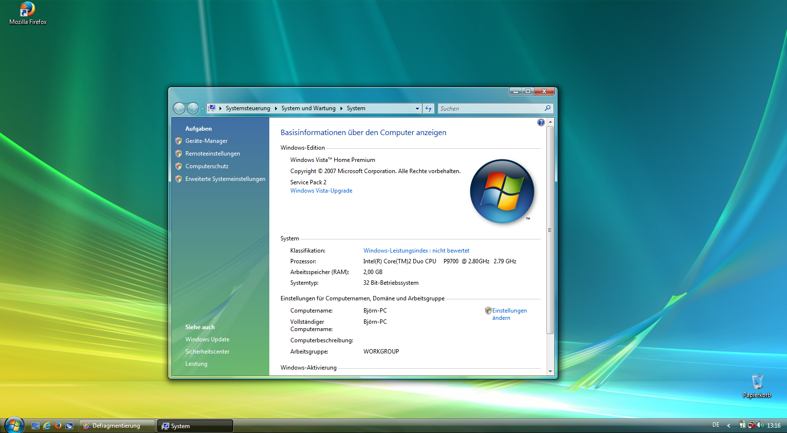Launch Internet Explorer from quick launch

(x=47, y=426)
